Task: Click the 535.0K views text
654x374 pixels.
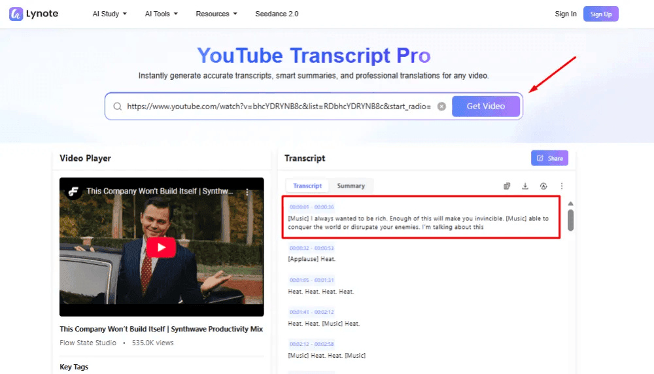Action: [x=152, y=343]
